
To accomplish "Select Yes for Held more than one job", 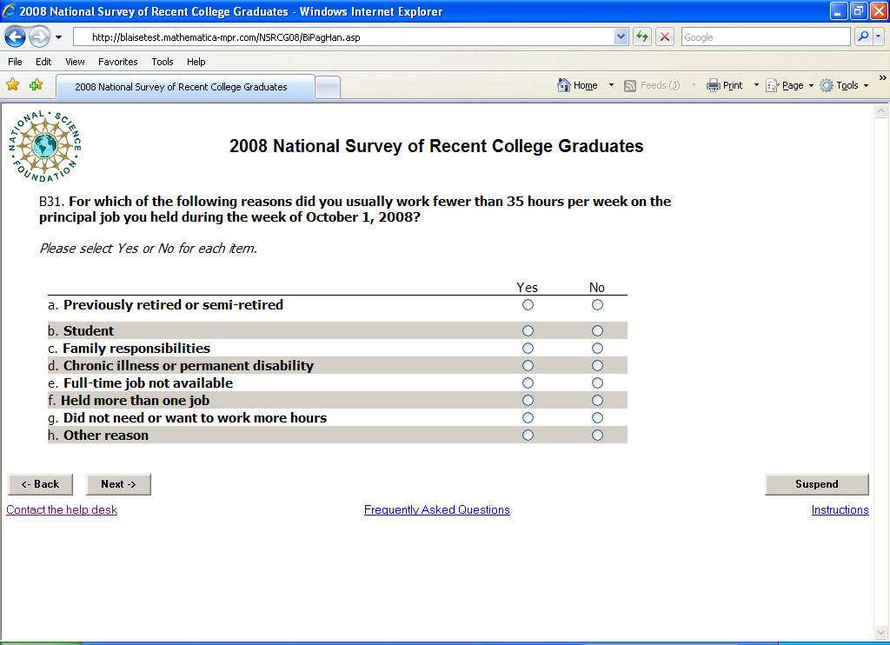I will coord(528,401).
